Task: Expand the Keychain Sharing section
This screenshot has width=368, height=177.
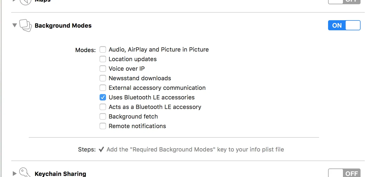Action: pyautogui.click(x=15, y=174)
